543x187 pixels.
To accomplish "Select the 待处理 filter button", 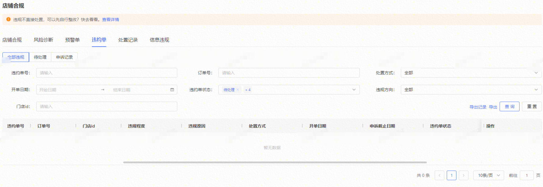I will pyautogui.click(x=40, y=57).
